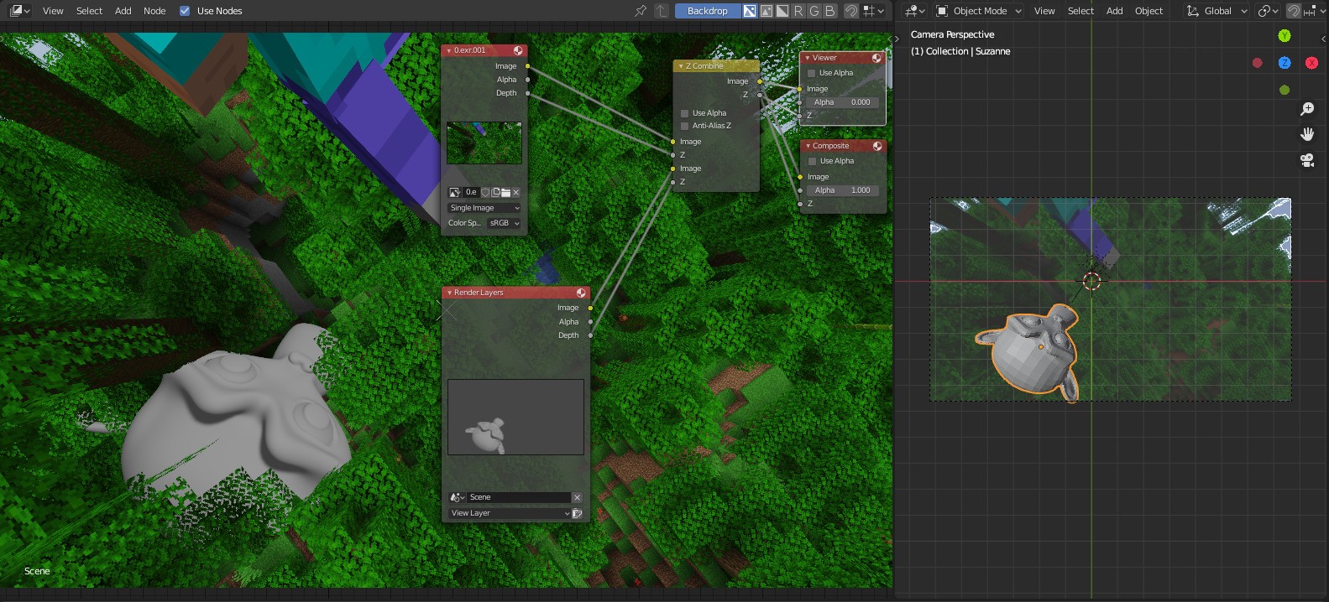Click the pan view hand icon
Image resolution: width=1329 pixels, height=602 pixels.
click(1307, 134)
